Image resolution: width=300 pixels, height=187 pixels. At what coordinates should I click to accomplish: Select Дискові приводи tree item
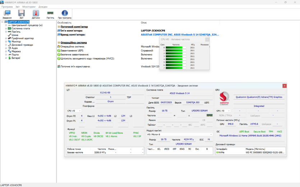pos(22,45)
